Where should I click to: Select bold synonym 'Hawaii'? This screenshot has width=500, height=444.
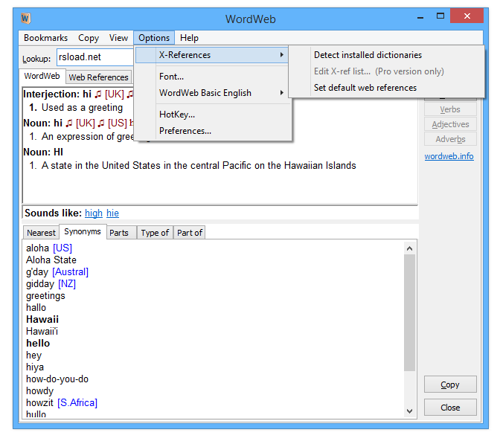point(42,319)
